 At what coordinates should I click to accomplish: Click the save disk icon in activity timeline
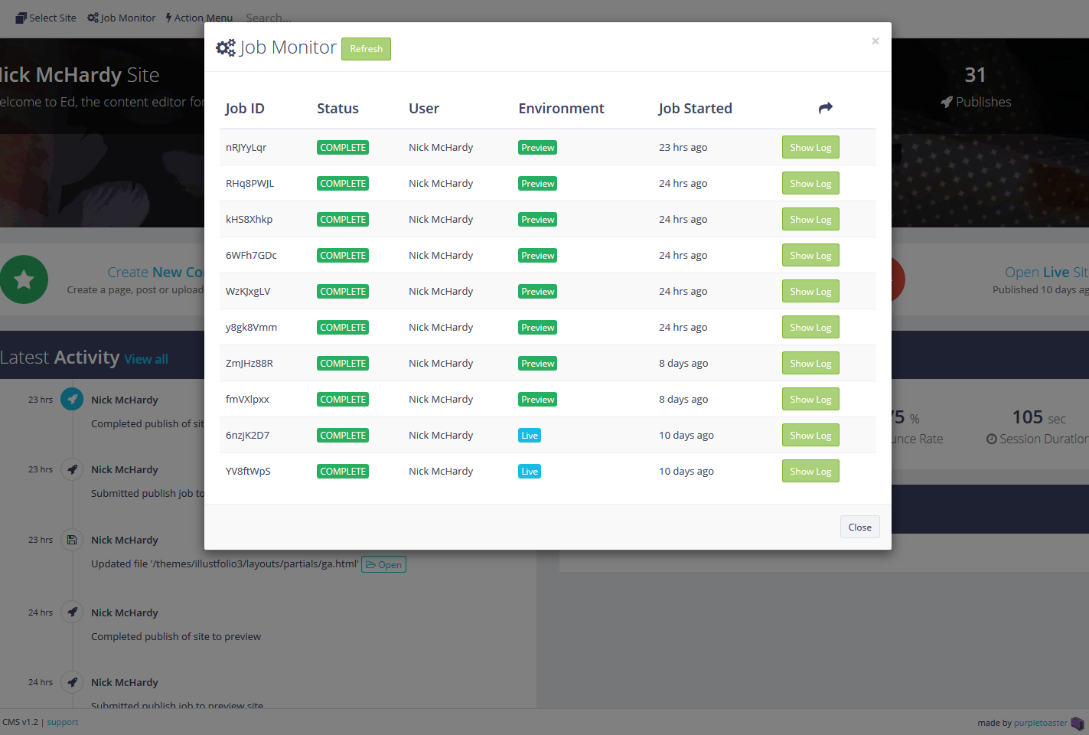tap(72, 540)
